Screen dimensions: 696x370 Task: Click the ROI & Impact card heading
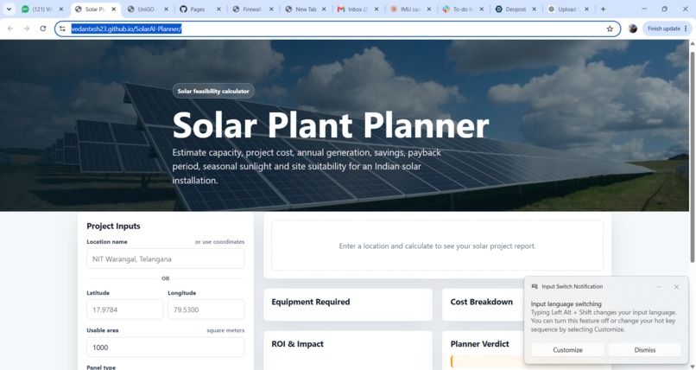297,344
